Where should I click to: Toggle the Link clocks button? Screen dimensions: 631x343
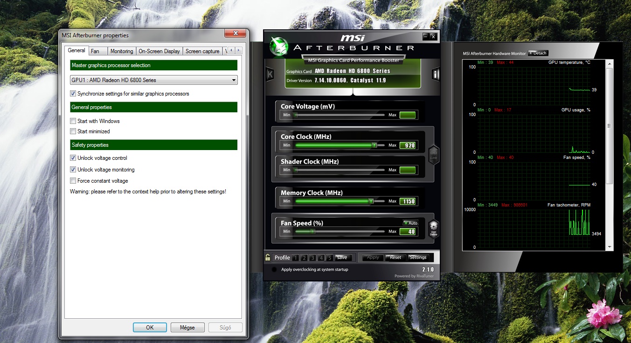[x=434, y=154]
